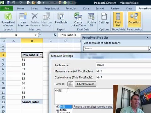Click the person figure icon in quick access toolbar
This screenshot has height=113, width=151.
coord(60,3)
